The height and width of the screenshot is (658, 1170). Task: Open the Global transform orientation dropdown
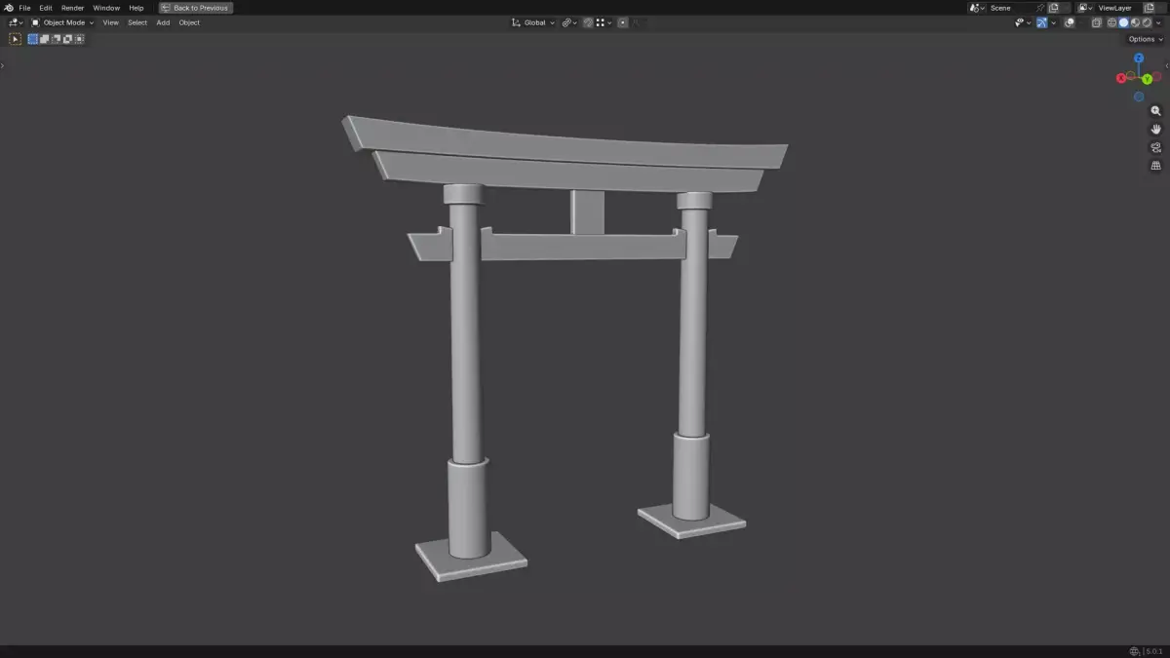(534, 22)
